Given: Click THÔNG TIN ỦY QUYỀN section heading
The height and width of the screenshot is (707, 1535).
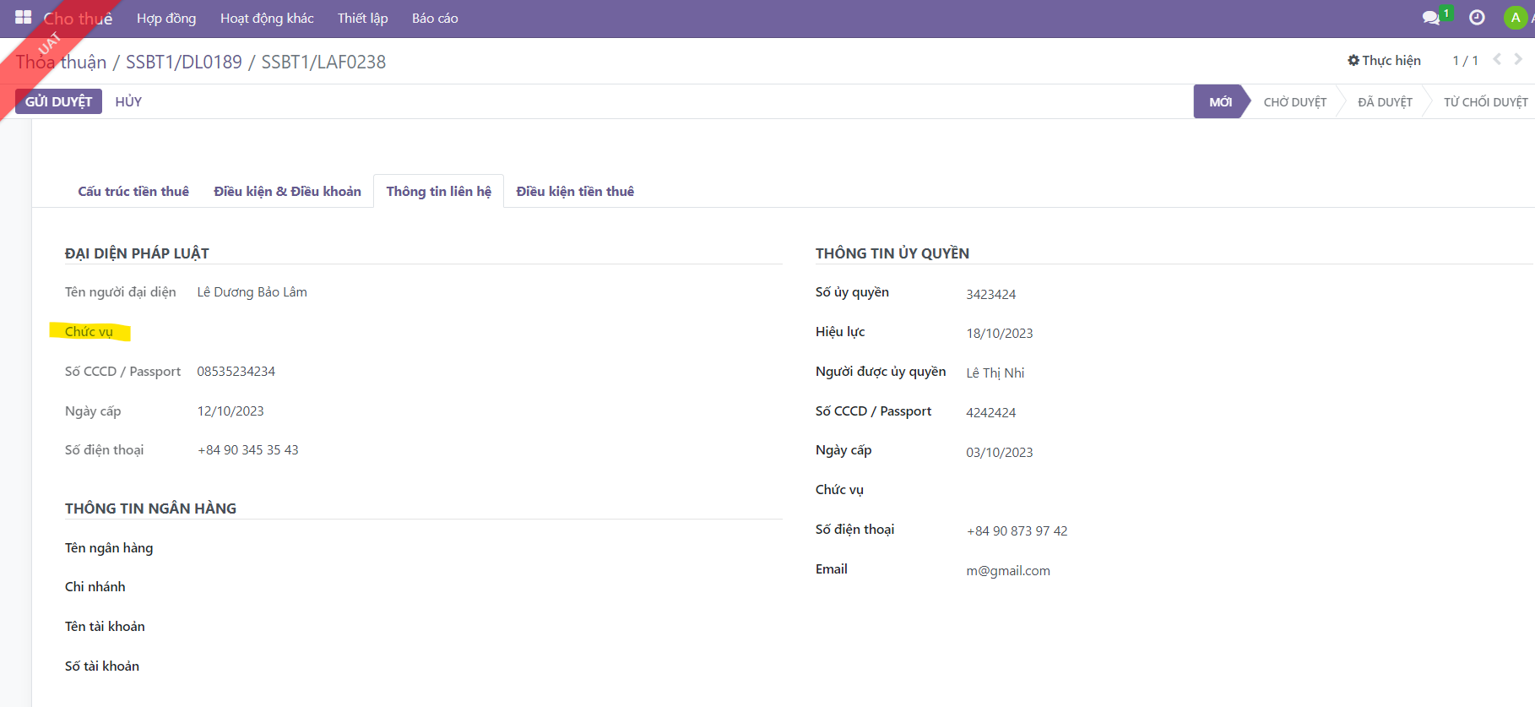Looking at the screenshot, I should 892,253.
